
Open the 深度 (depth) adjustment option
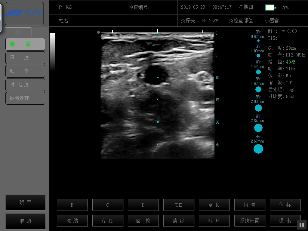point(25,58)
